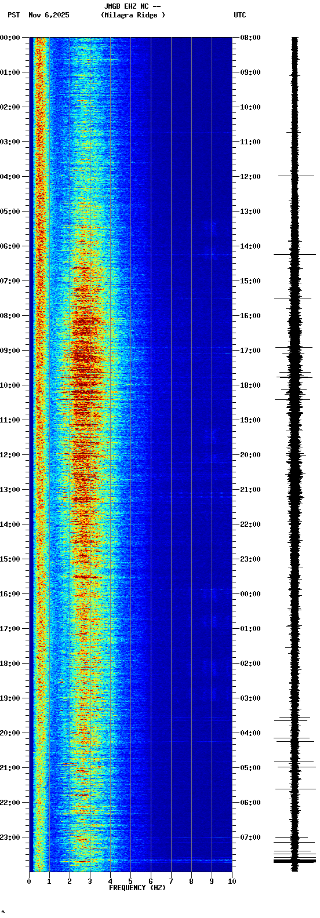
Task: Click the 20:00 UTC label on right
Action: [x=250, y=455]
